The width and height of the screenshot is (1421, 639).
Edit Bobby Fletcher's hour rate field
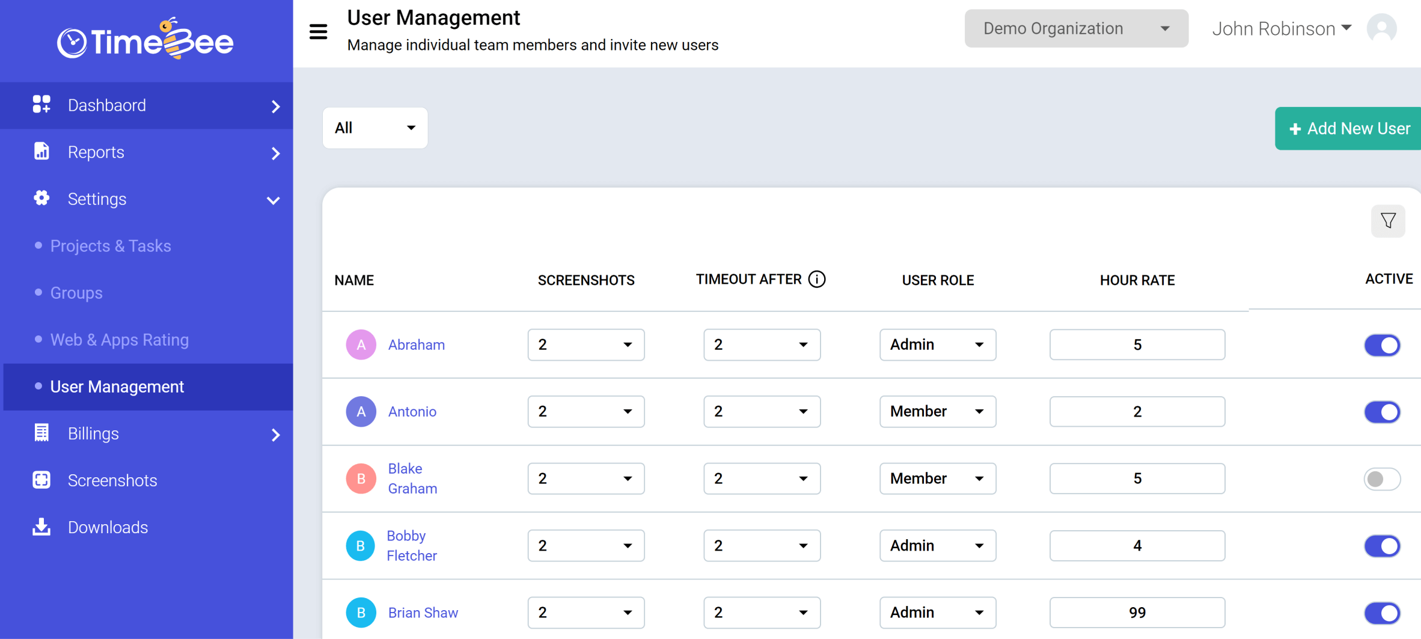(x=1137, y=545)
